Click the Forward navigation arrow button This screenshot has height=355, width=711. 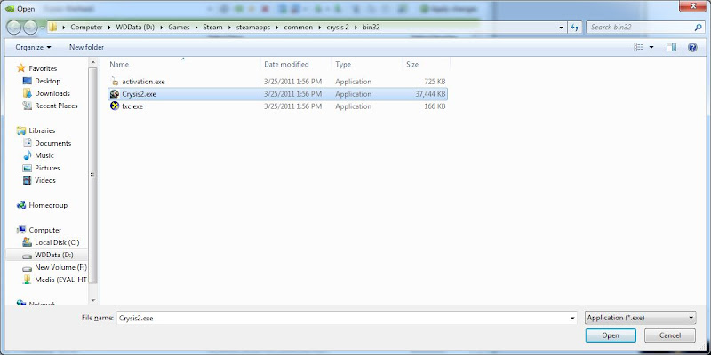30,28
